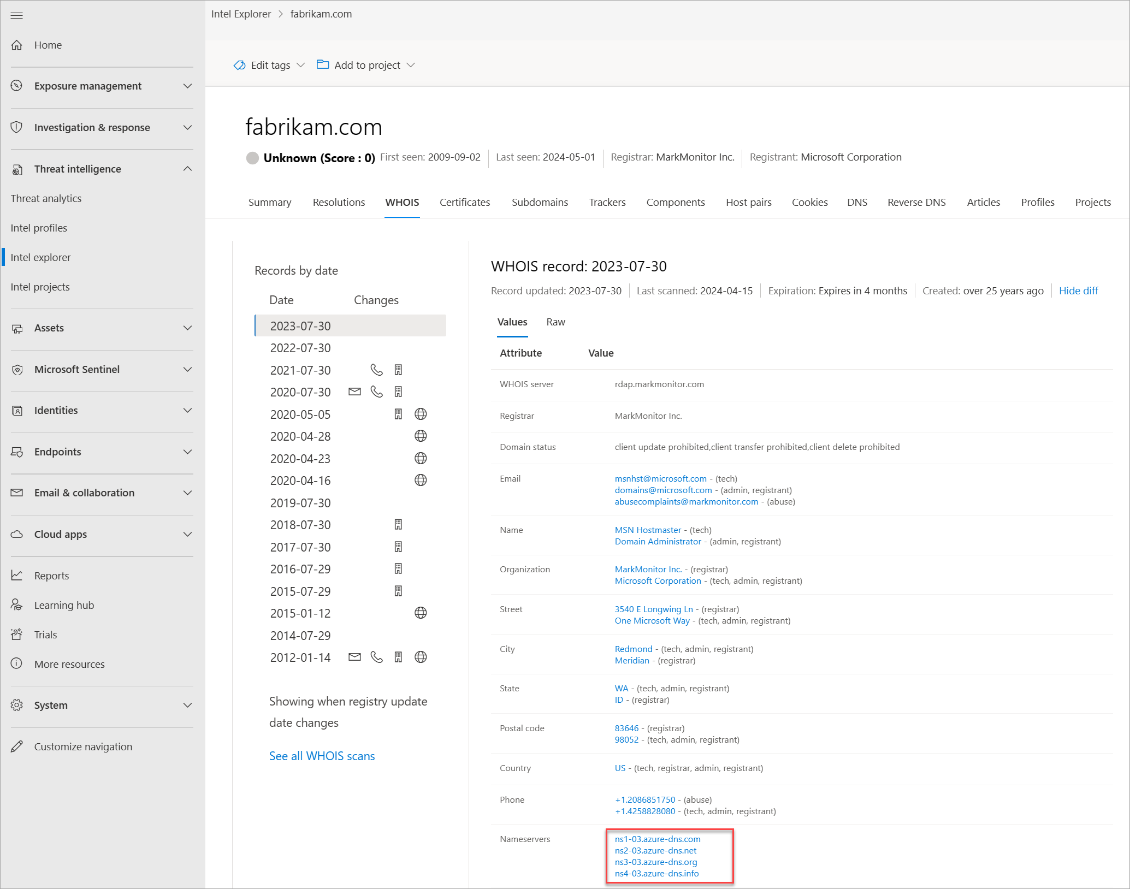Open the Subdomains tab
The height and width of the screenshot is (889, 1130).
click(540, 202)
